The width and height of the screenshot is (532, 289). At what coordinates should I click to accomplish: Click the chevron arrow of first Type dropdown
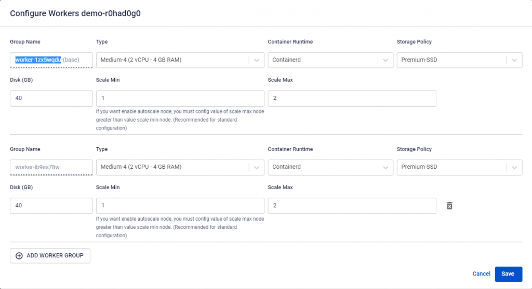pos(257,60)
